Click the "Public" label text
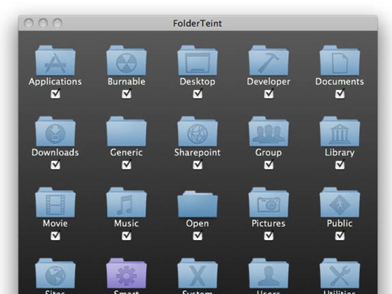 point(340,223)
